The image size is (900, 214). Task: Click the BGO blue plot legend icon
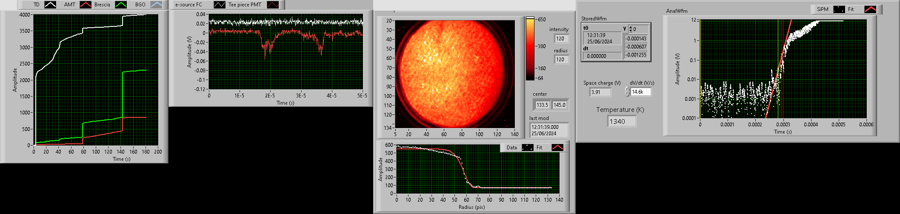point(156,5)
